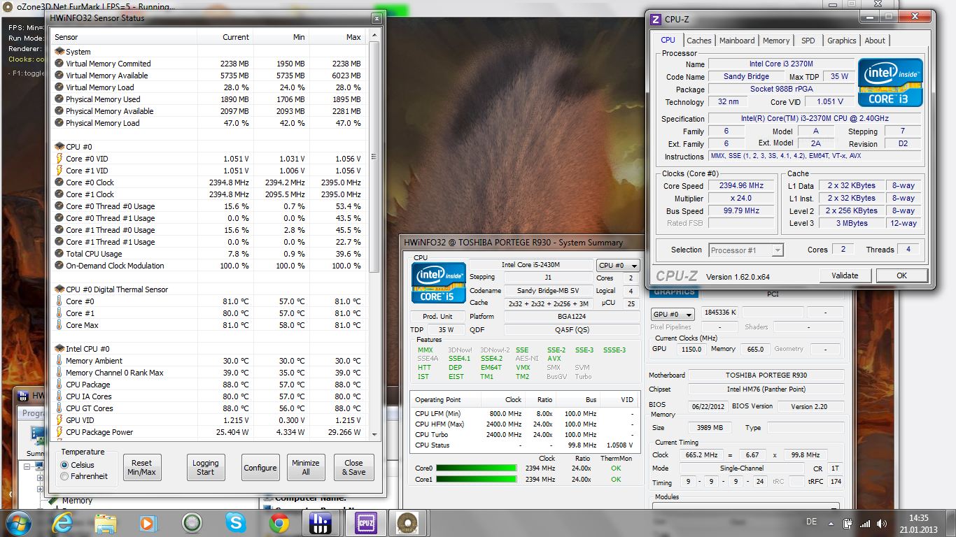This screenshot has height=537, width=956.
Task: Click the DE language indicator
Action: 811,522
